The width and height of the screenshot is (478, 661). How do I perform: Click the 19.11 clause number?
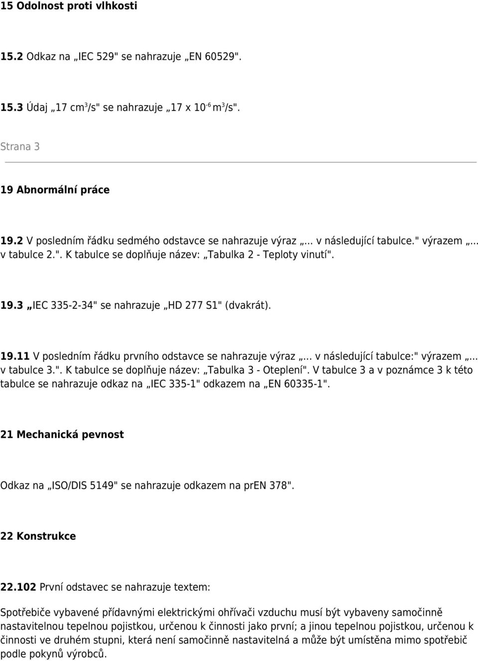[x=15, y=357]
